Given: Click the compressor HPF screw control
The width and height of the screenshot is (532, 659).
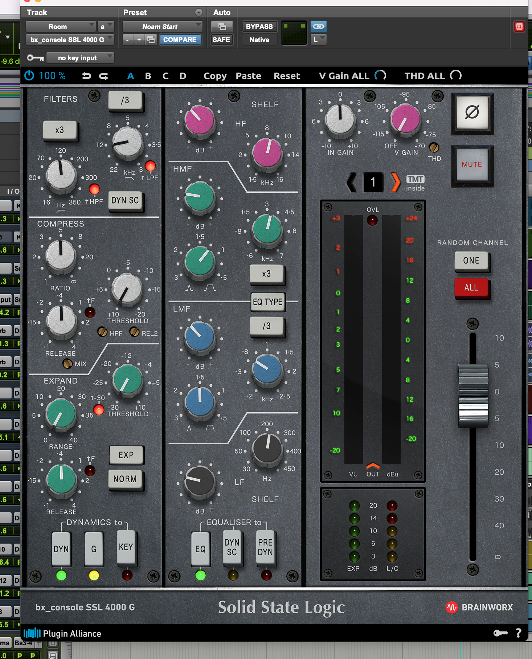Looking at the screenshot, I should click(102, 332).
